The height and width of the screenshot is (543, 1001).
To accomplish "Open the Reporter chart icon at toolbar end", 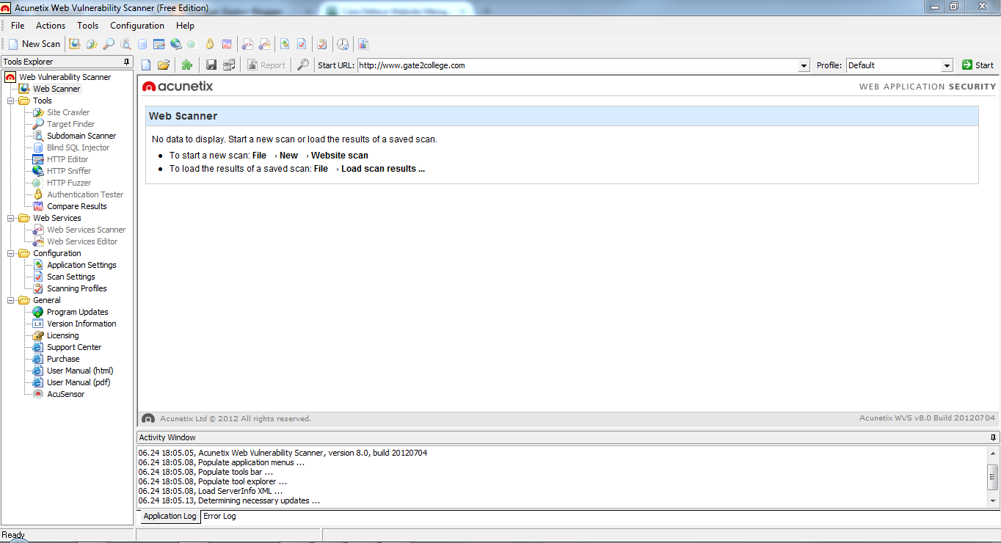I will pos(363,44).
